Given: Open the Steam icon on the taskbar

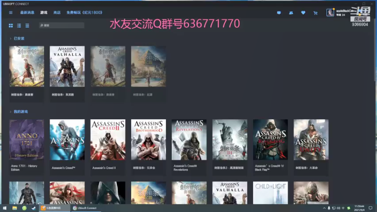Looking at the screenshot, I should pyautogui.click(x=33, y=208).
